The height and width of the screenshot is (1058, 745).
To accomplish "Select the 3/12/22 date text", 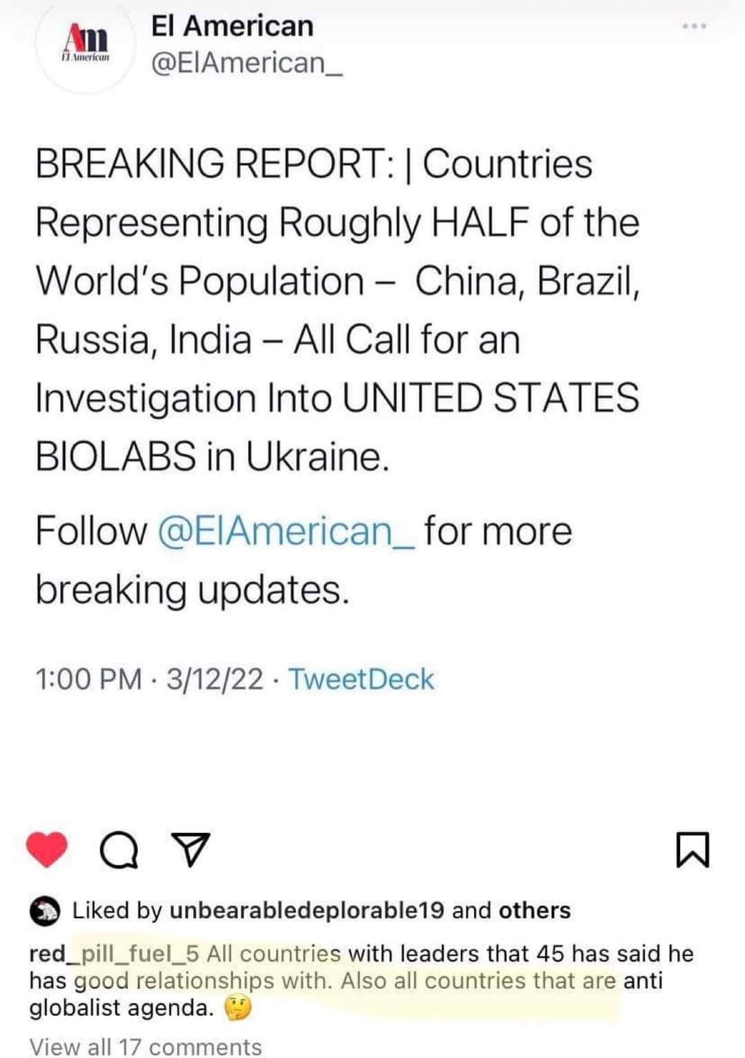I will click(215, 679).
